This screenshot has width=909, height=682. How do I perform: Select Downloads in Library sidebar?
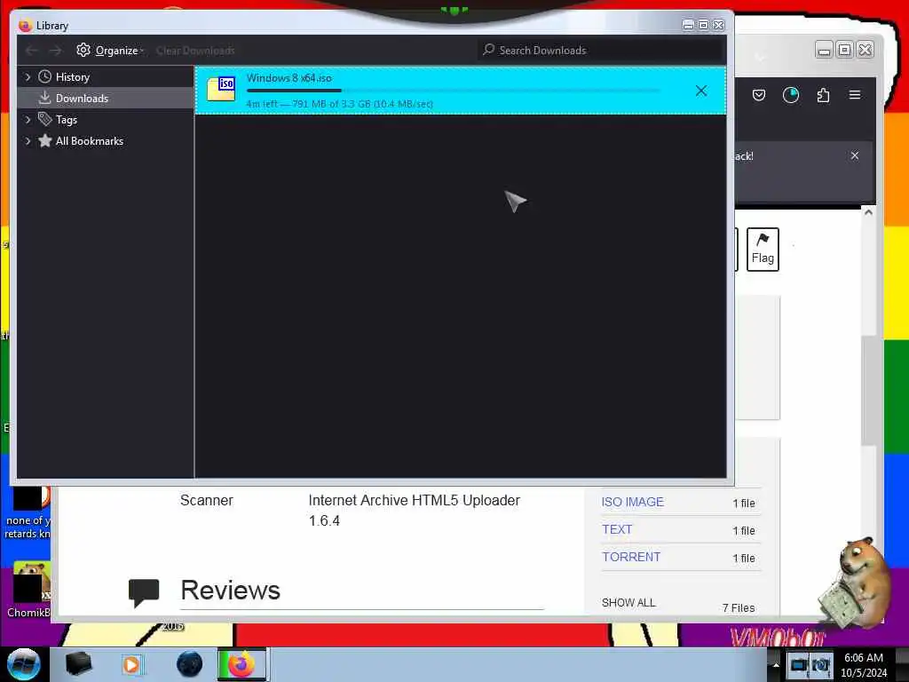[82, 98]
